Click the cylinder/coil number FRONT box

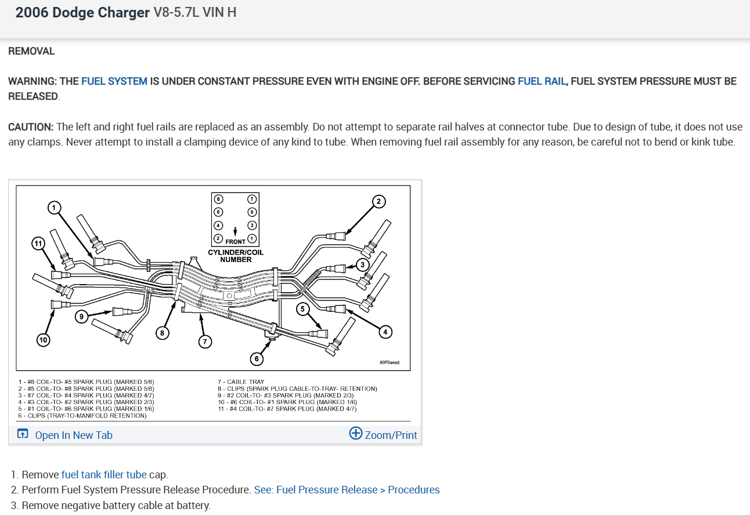235,220
